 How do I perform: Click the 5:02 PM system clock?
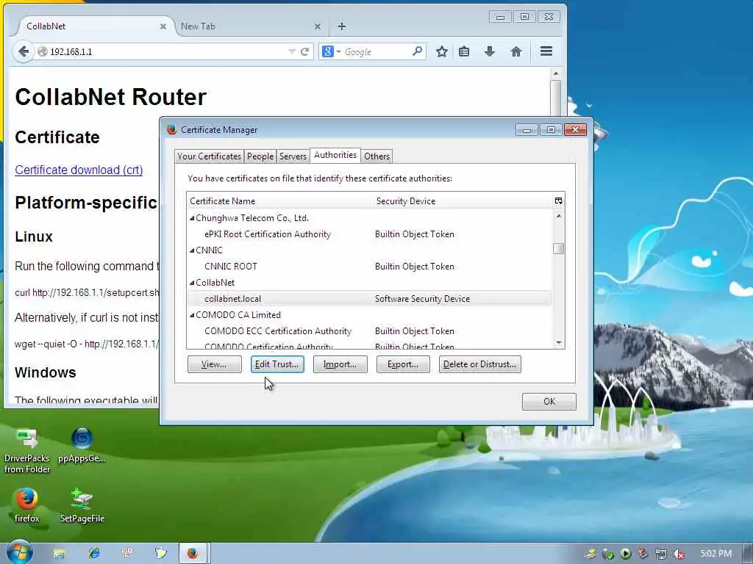click(715, 554)
